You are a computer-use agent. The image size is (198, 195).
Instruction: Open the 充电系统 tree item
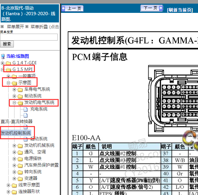(39, 109)
